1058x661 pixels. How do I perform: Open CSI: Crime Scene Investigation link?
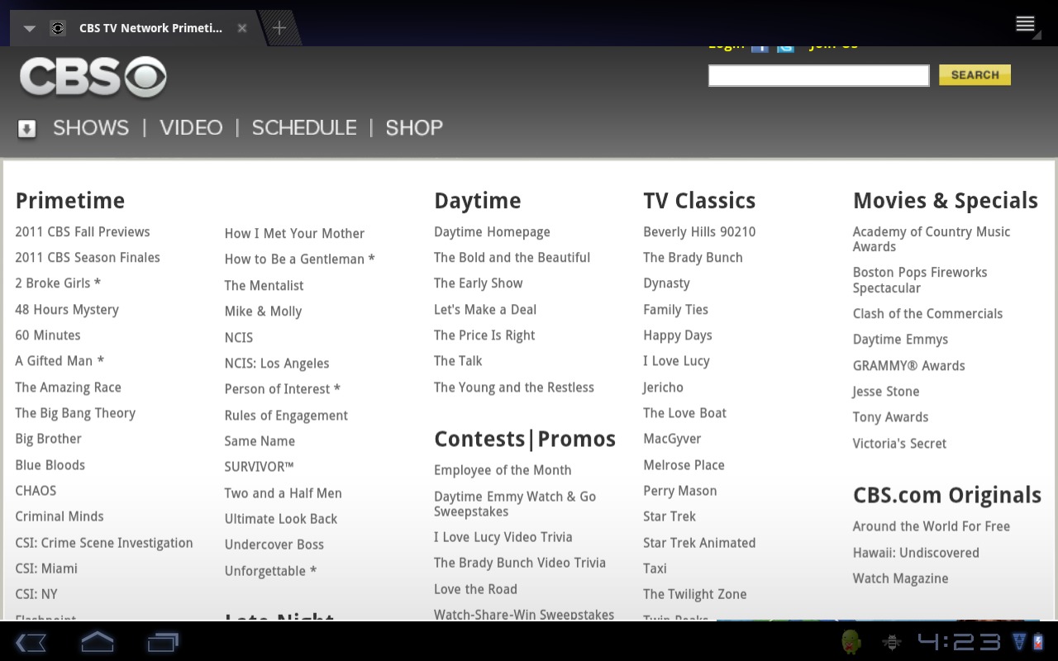[104, 543]
